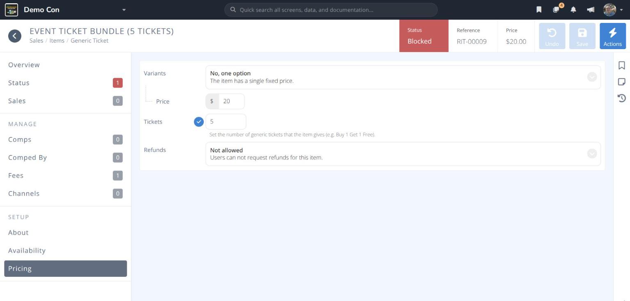Open the notifications bell
Screen dimensions: 630x301
coord(573,9)
